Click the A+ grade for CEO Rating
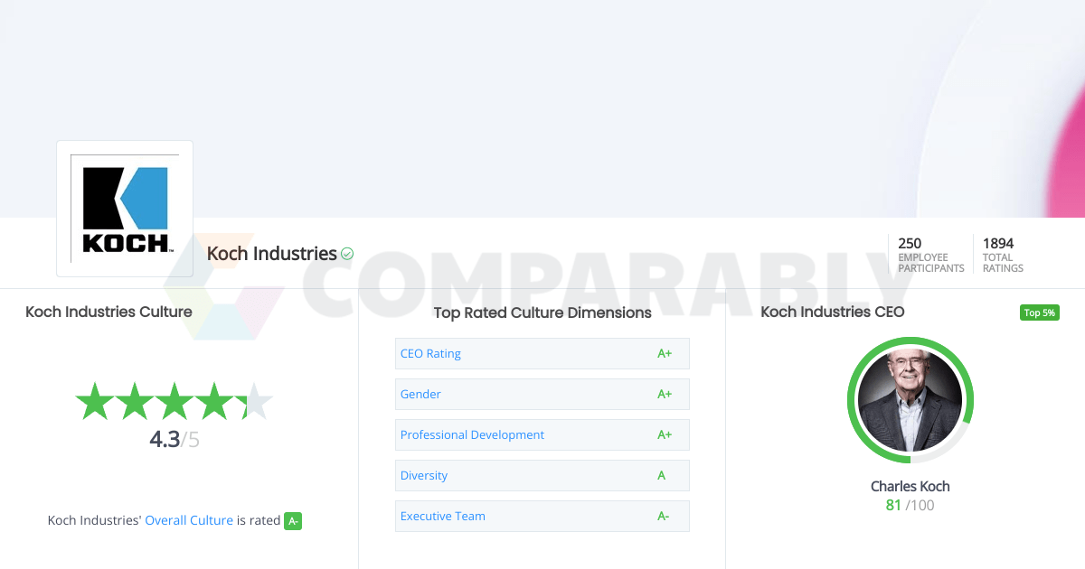This screenshot has width=1085, height=569. click(665, 353)
